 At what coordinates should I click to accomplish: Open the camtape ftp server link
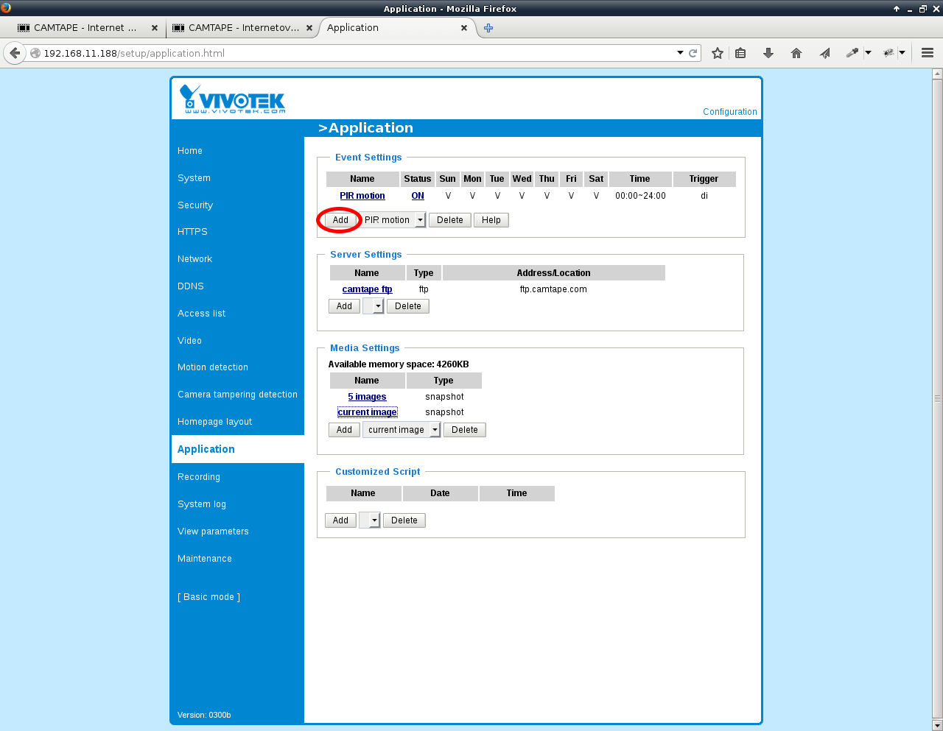[x=367, y=289]
